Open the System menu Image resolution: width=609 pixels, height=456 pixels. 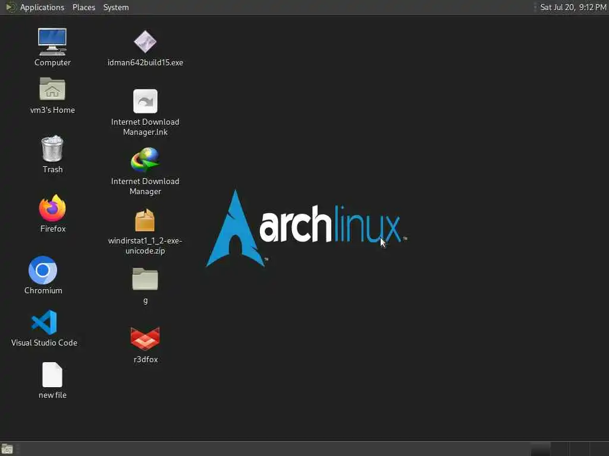pyautogui.click(x=116, y=7)
